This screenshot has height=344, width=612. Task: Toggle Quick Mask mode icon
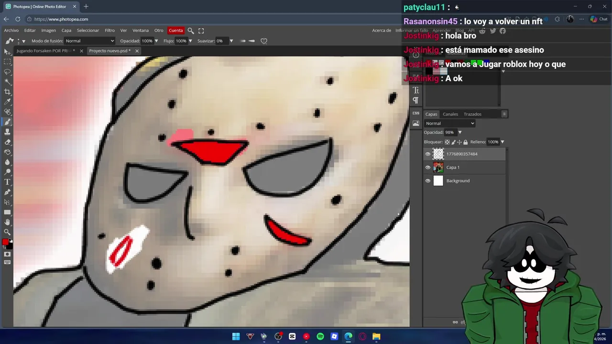[7, 254]
